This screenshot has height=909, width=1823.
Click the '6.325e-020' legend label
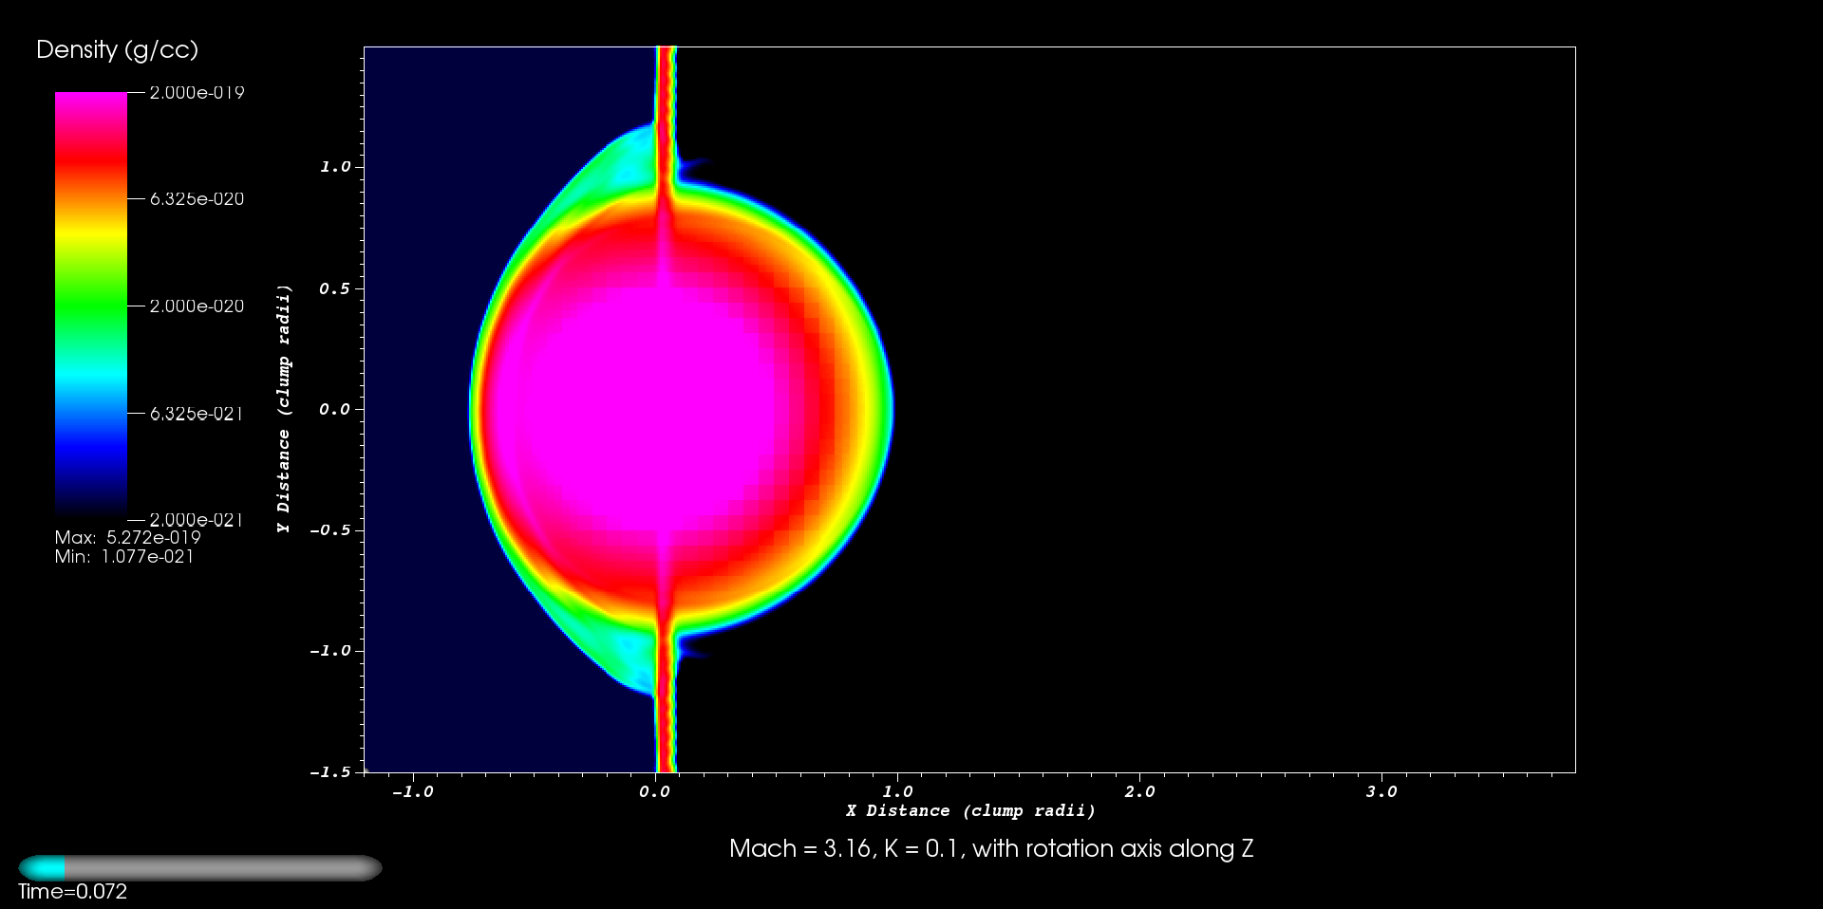197,199
